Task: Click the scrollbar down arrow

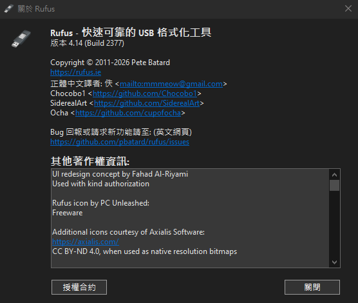Action: 334,262
